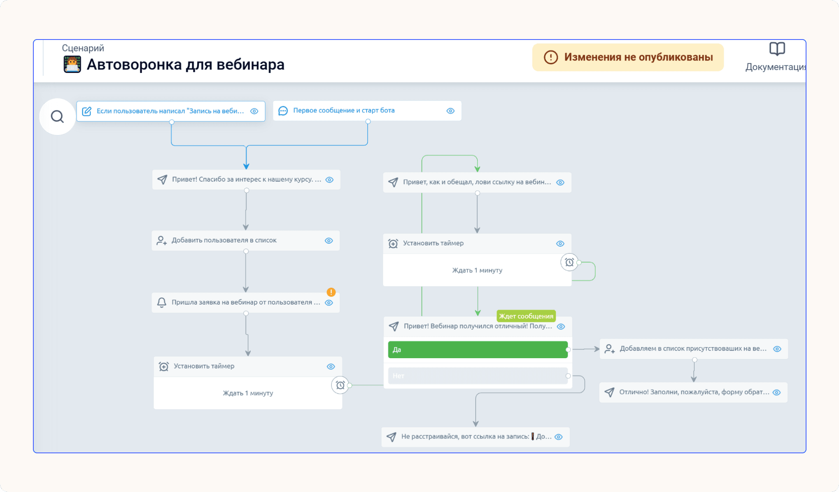Click the scenario bot avatar icon
Viewport: 839px width, 492px height.
[72, 64]
